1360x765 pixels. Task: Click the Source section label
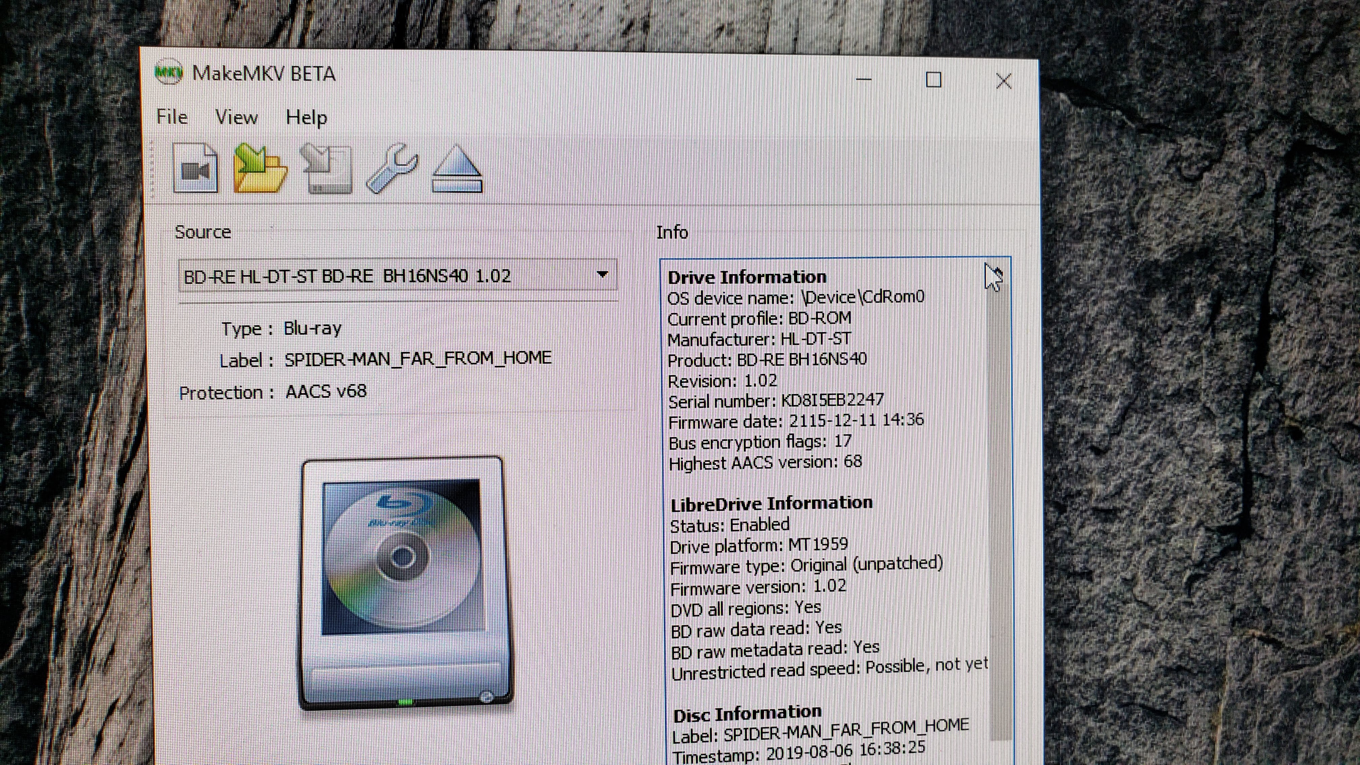(x=203, y=232)
